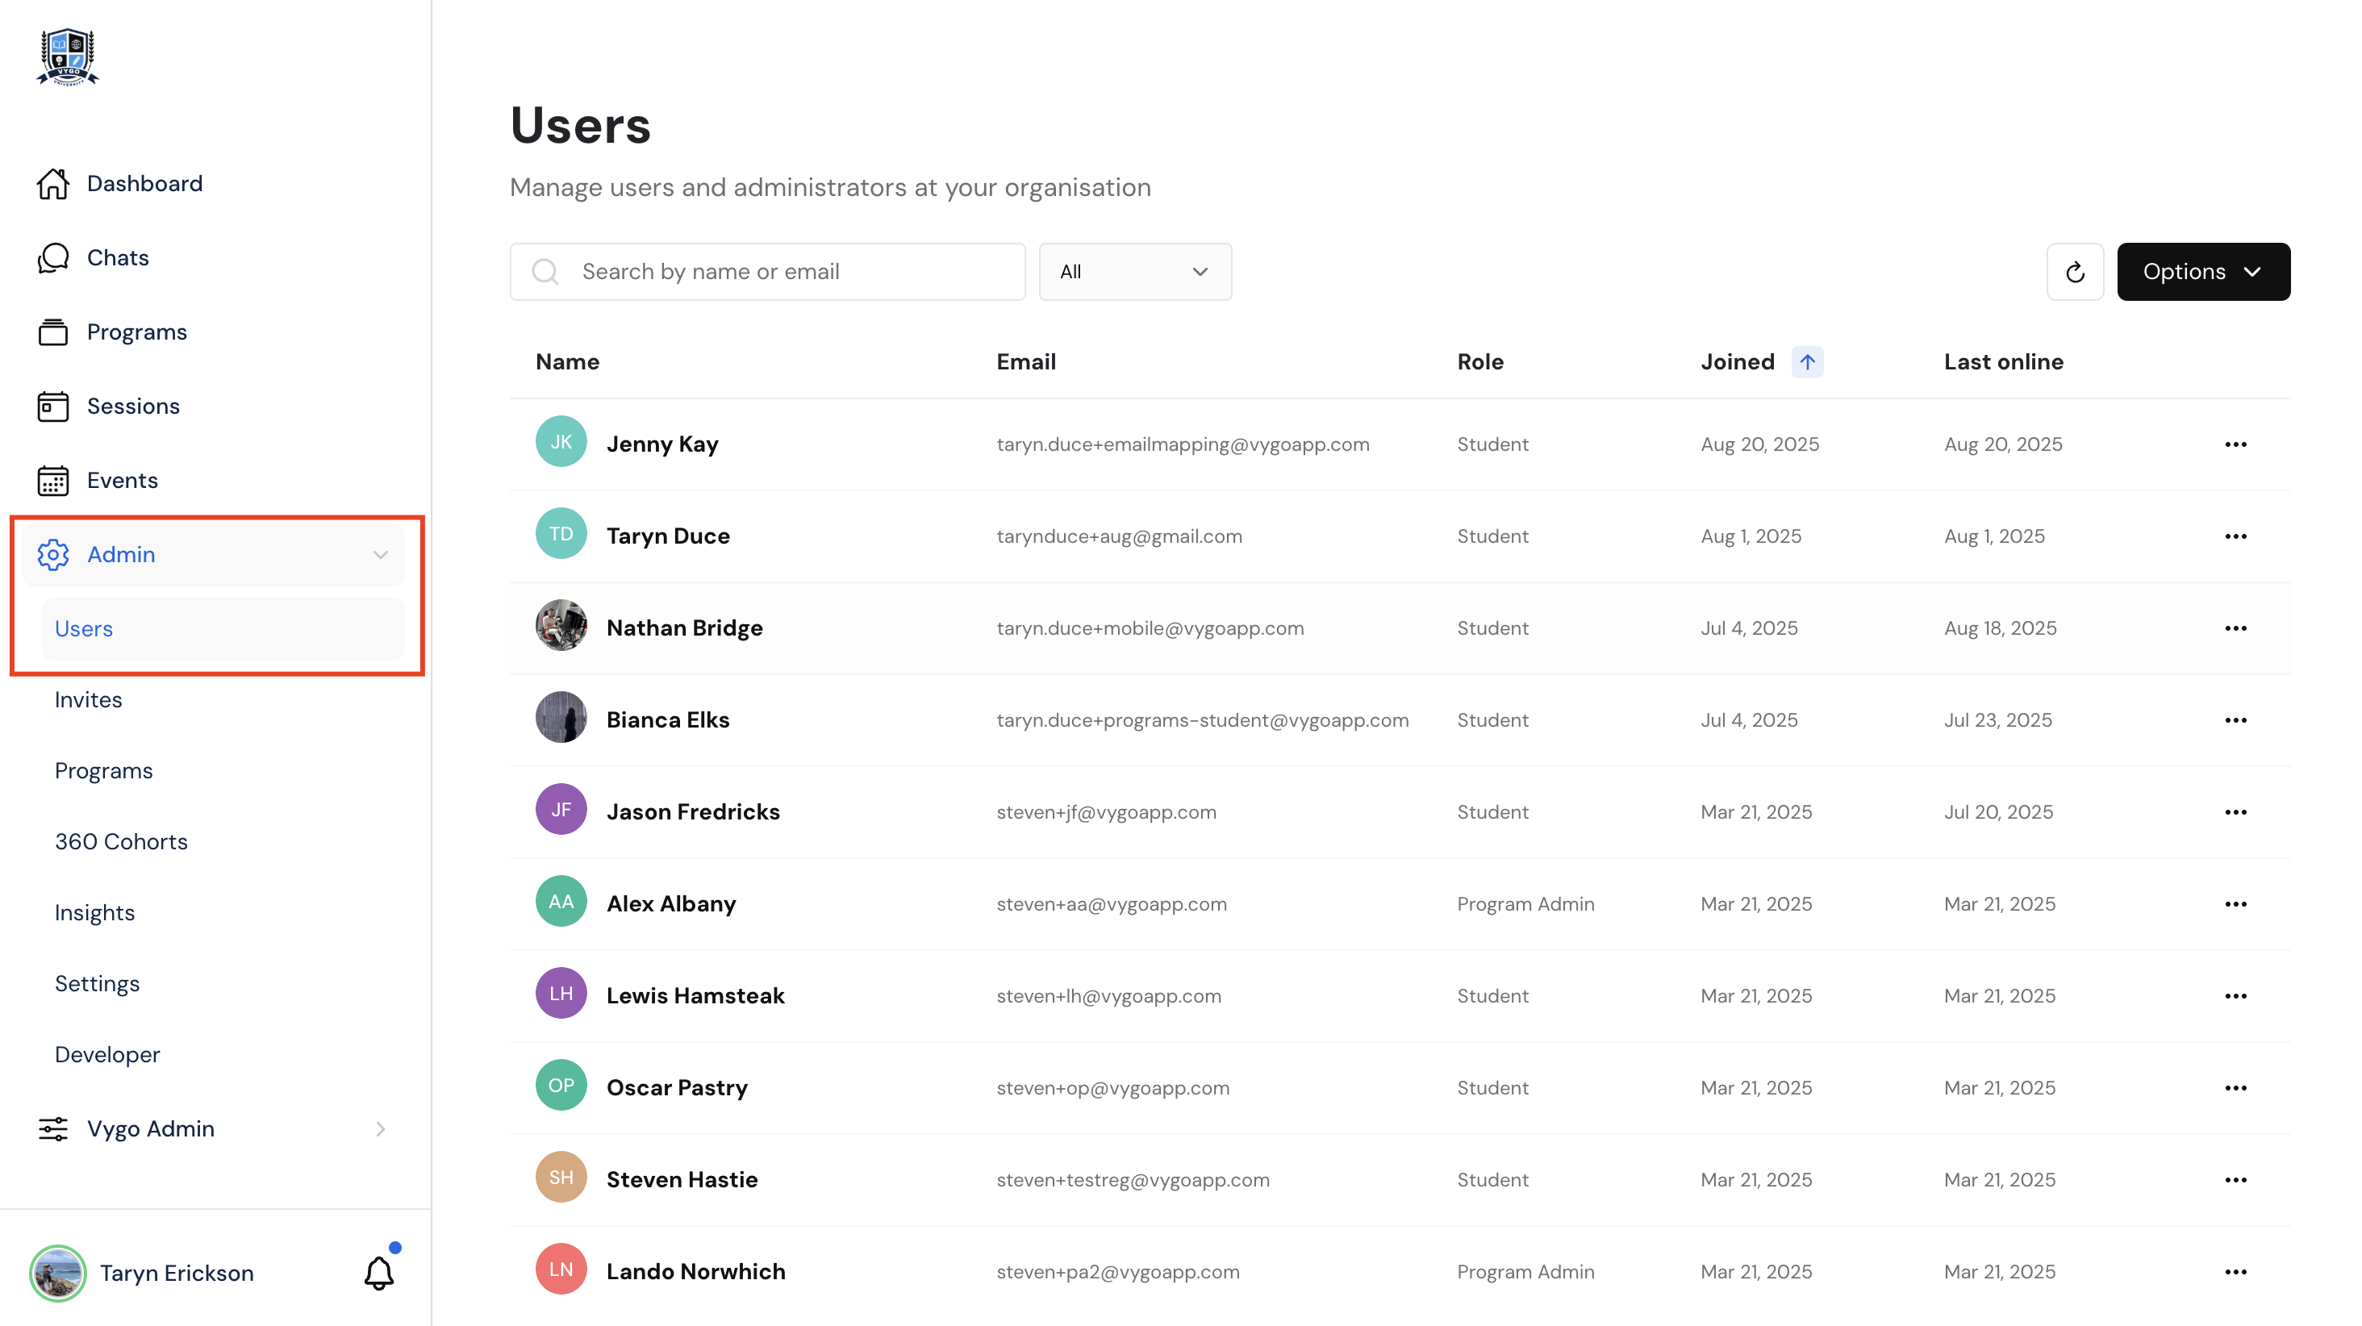Open the All role filter dropdown

coord(1134,272)
